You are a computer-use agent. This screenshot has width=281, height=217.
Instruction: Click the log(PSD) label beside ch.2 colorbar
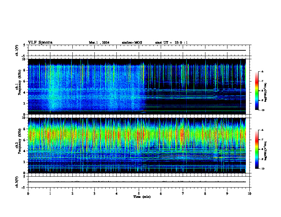tap(266, 151)
